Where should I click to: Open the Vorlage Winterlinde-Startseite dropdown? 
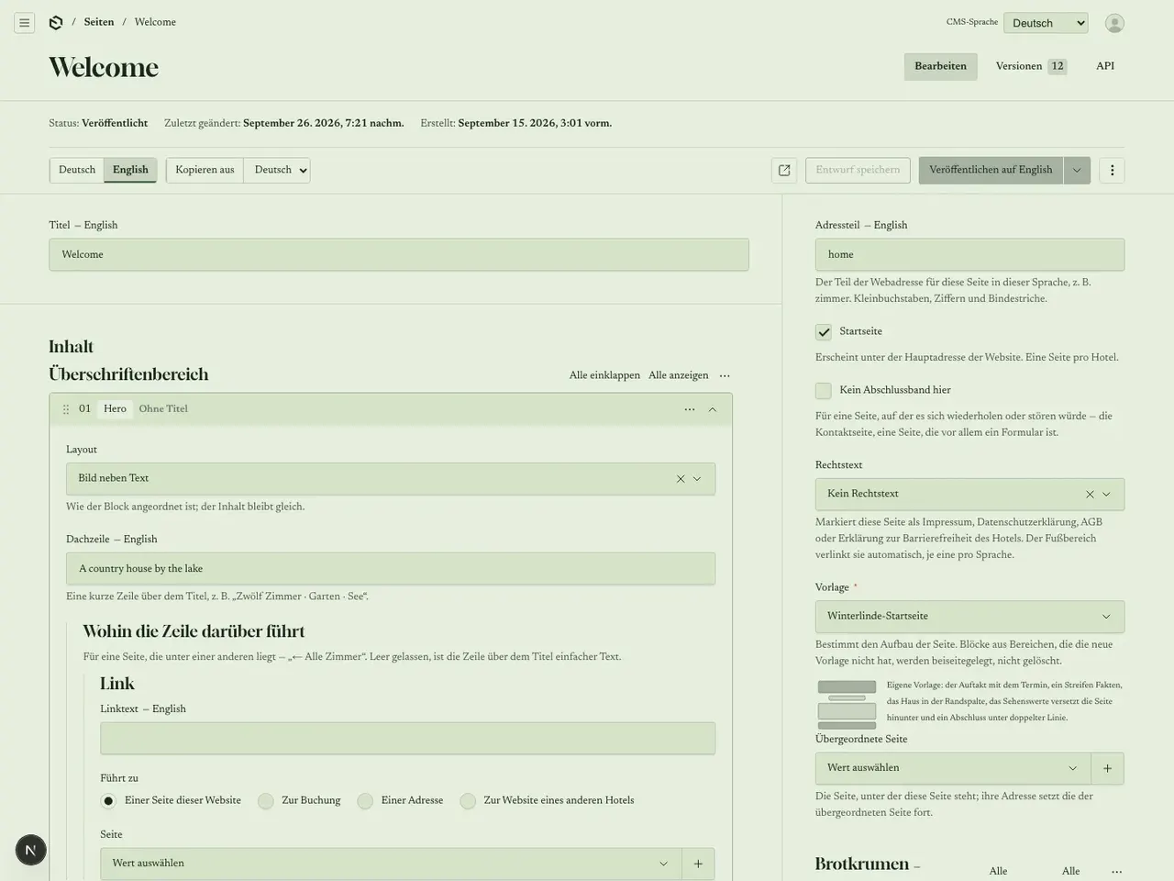[x=969, y=617]
